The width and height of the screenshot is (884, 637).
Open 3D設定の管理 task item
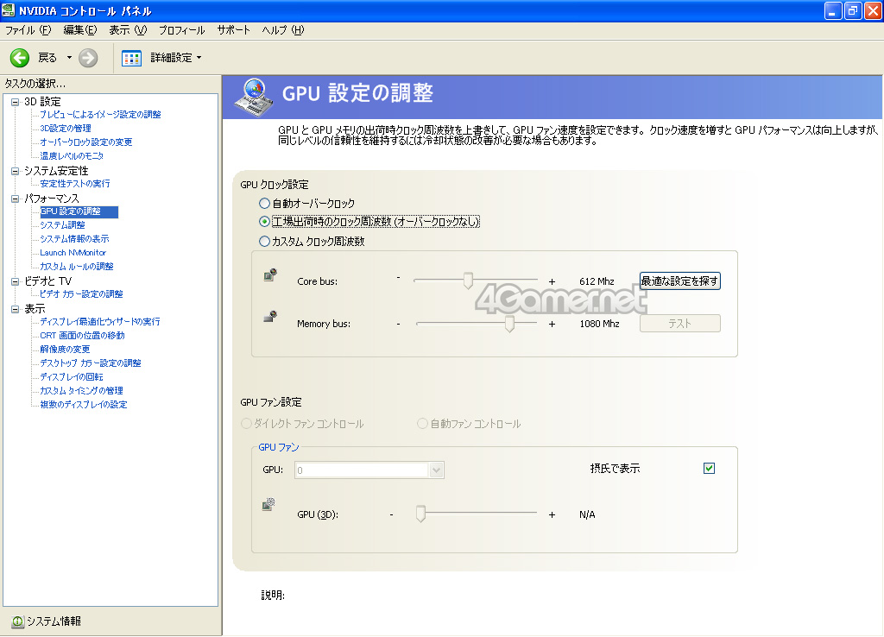click(66, 129)
